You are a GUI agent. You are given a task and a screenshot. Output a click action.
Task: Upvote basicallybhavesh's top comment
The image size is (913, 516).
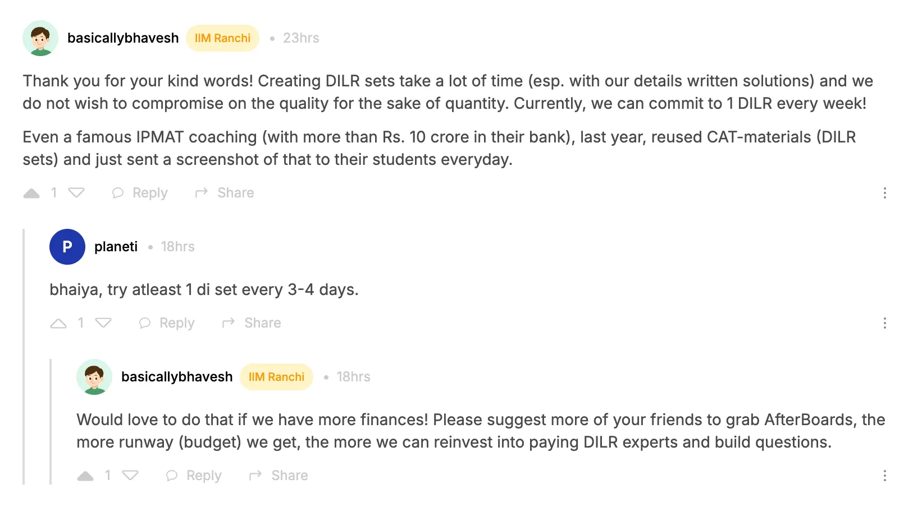31,193
